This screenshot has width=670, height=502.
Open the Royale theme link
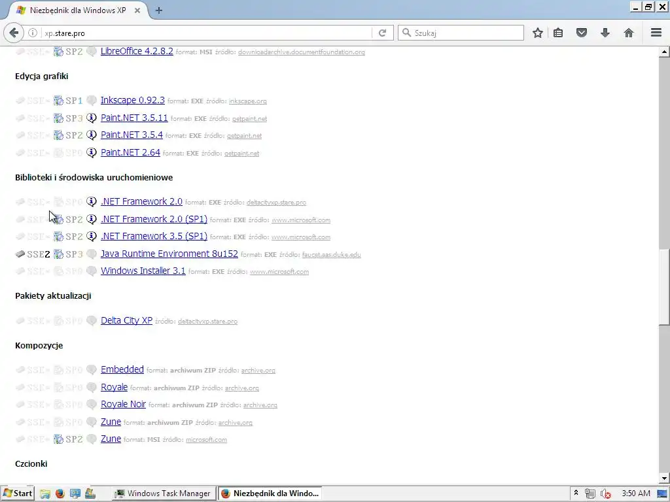[x=114, y=387]
